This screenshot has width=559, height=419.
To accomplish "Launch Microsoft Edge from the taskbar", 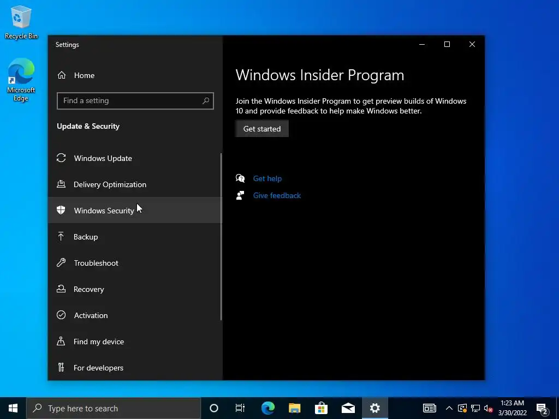I will point(268,408).
